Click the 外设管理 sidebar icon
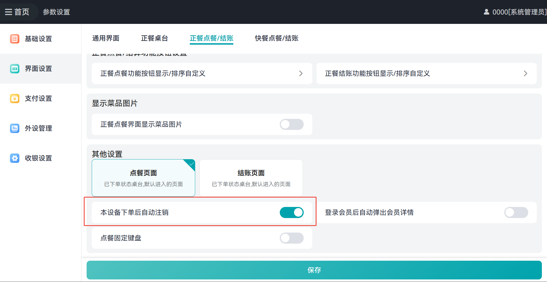This screenshot has width=547, height=282. pyautogui.click(x=15, y=128)
